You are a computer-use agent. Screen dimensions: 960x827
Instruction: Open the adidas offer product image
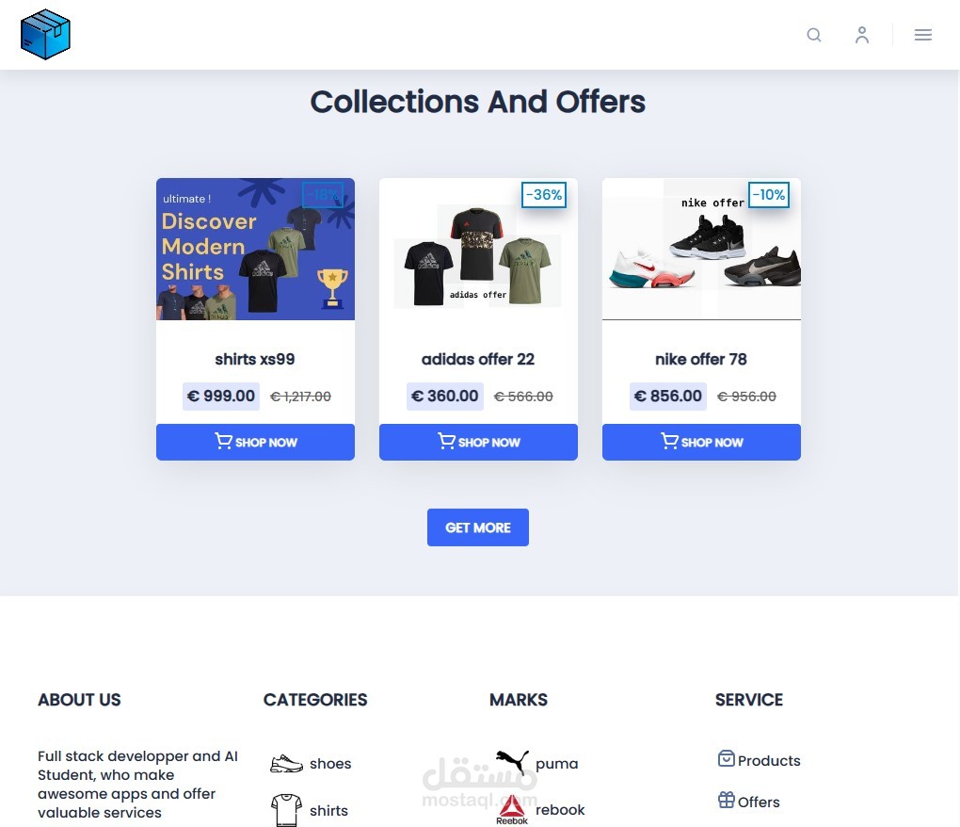click(x=478, y=249)
